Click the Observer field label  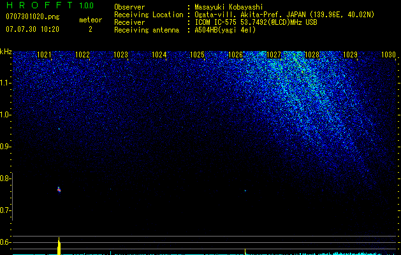[x=129, y=7]
